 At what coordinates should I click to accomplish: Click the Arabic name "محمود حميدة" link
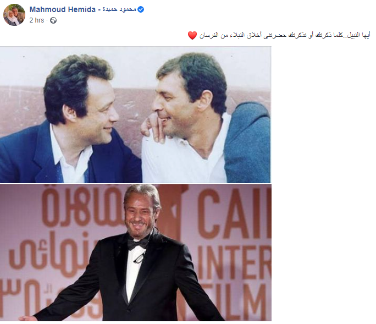click(119, 9)
